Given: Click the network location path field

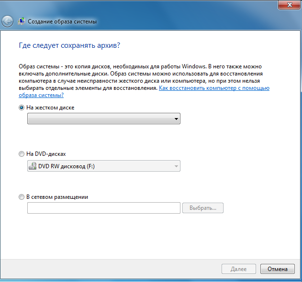Looking at the screenshot, I should pyautogui.click(x=104, y=208).
